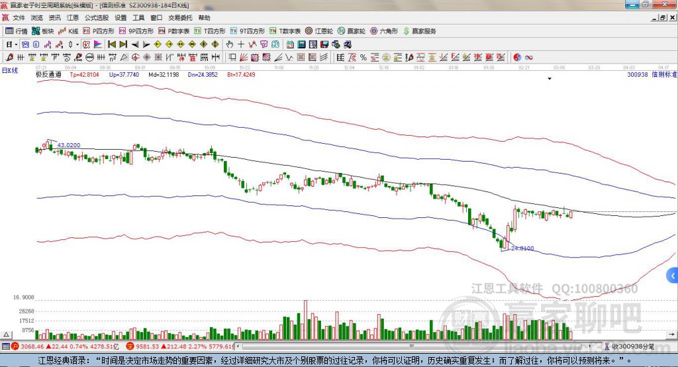678x367 pixels.
Task: Open the 工具 menu
Action: click(x=138, y=18)
